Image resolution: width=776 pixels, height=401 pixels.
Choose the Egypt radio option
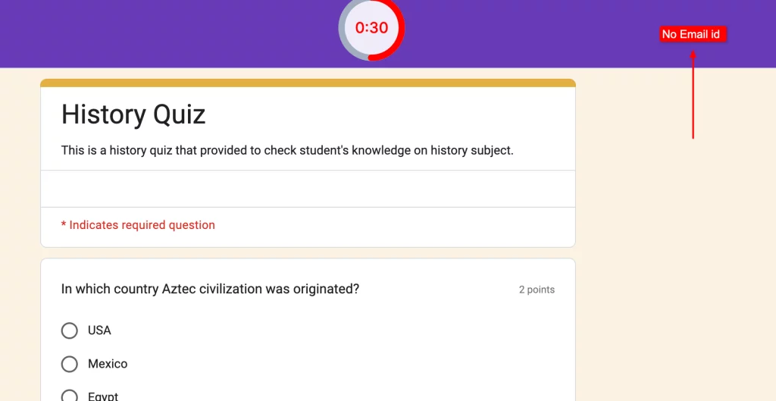point(70,396)
